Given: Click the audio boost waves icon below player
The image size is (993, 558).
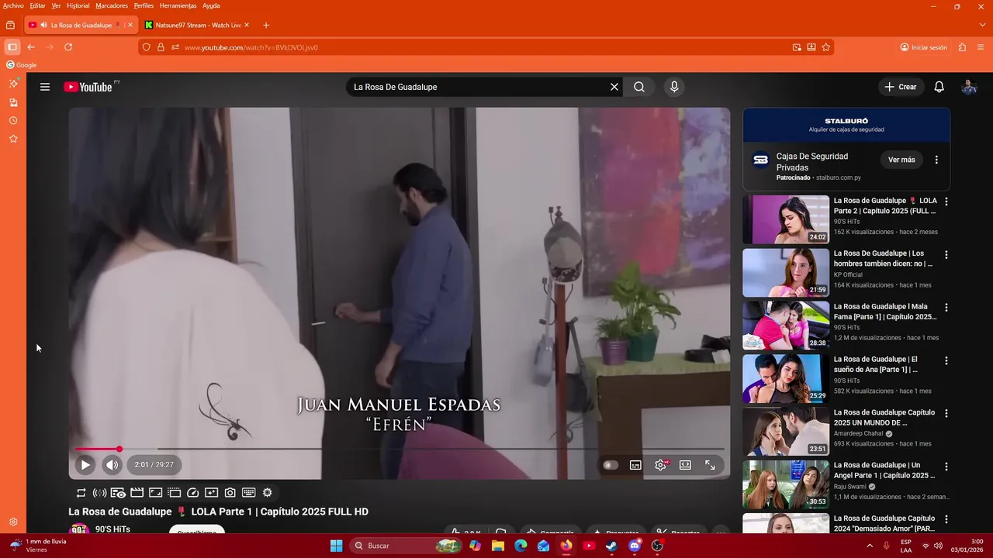Looking at the screenshot, I should click(x=99, y=493).
